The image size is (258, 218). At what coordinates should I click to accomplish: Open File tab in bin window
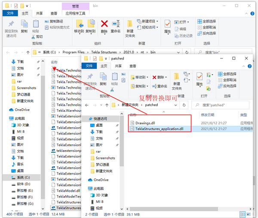(x=10, y=13)
